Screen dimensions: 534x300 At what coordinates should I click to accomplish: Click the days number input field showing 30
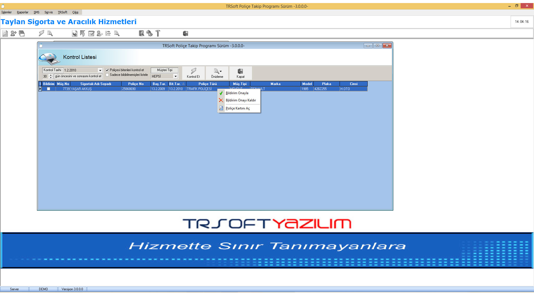[x=45, y=76]
